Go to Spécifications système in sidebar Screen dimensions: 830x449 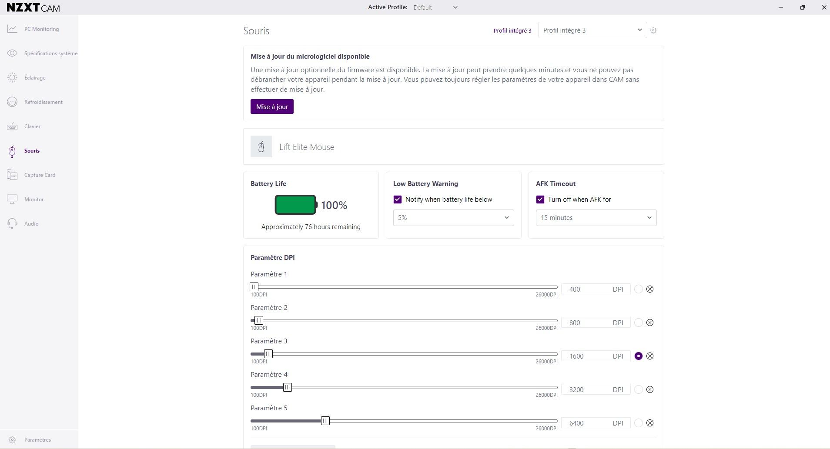[50, 53]
